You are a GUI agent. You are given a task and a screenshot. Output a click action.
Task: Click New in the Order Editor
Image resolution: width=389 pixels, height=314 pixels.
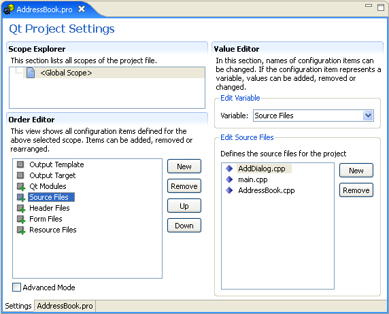pos(184,167)
